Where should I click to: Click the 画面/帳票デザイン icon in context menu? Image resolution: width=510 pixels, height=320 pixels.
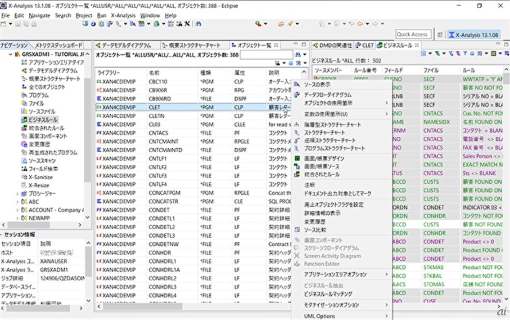(297, 159)
